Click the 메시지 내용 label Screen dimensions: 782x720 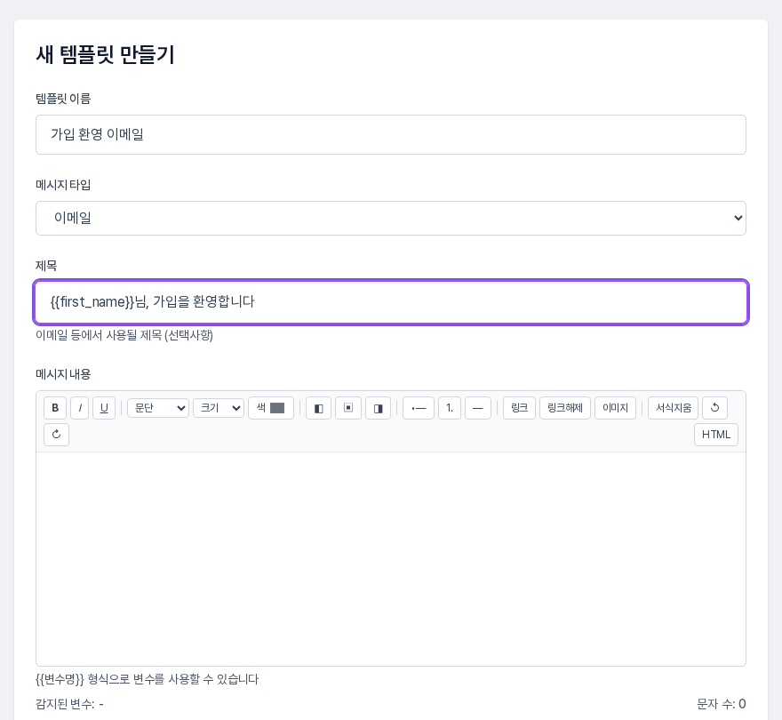63,374
